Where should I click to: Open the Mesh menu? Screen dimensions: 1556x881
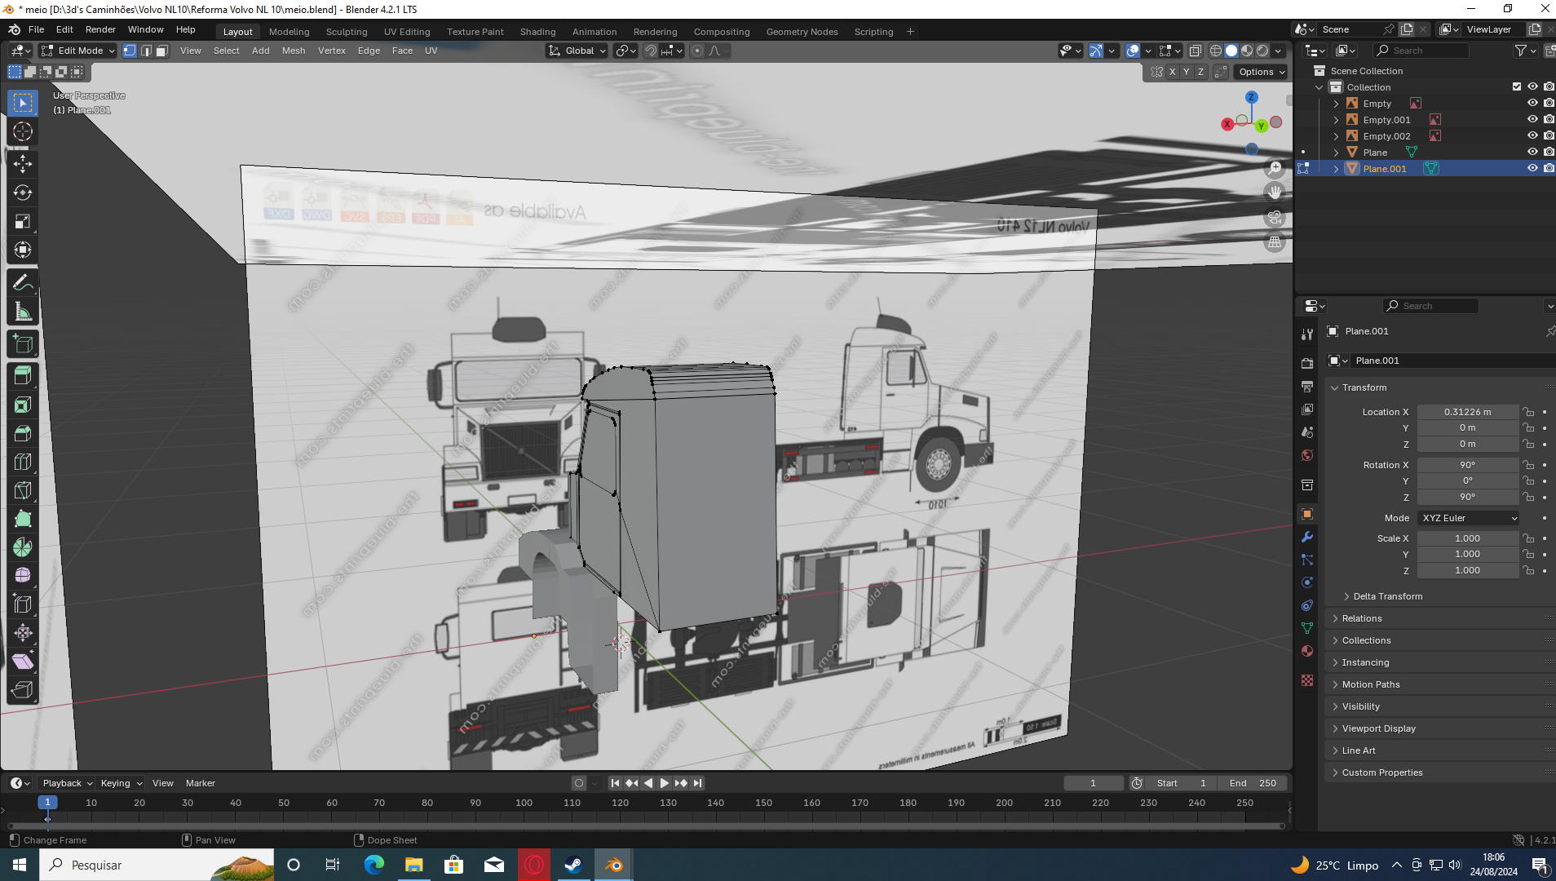click(294, 51)
